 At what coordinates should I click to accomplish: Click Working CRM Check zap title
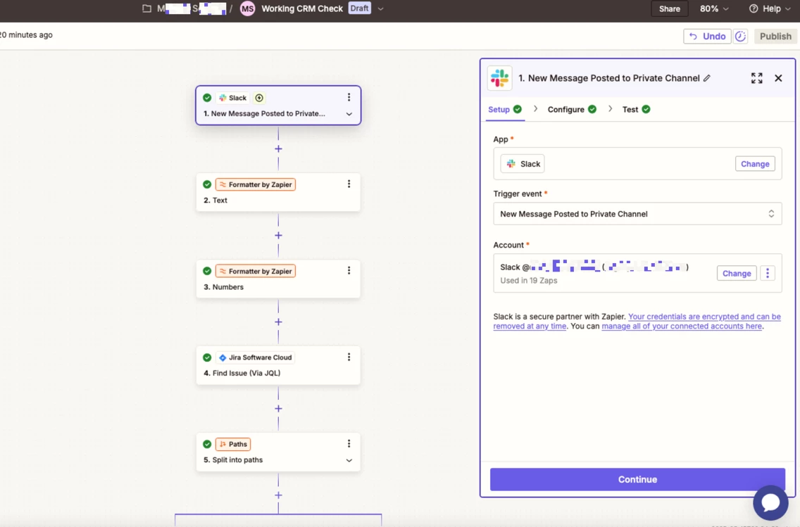(302, 8)
